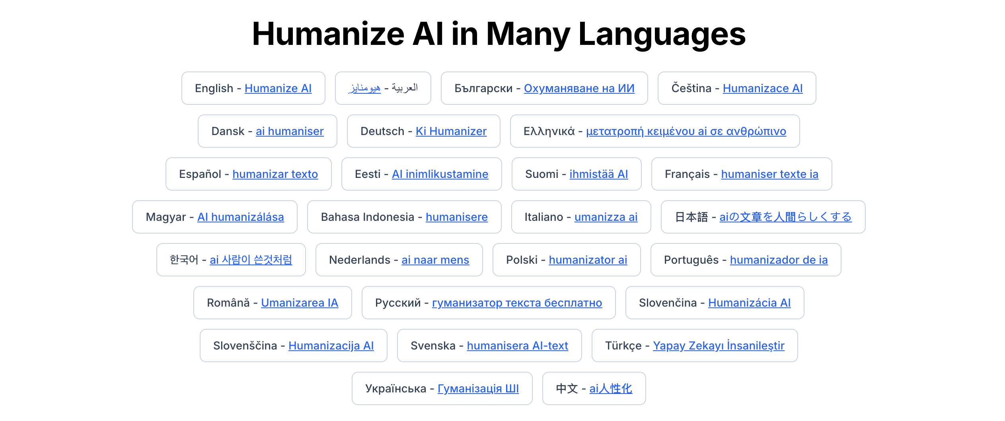Click the 'Türkçe' language label
This screenshot has height=421, width=1005.
(623, 346)
